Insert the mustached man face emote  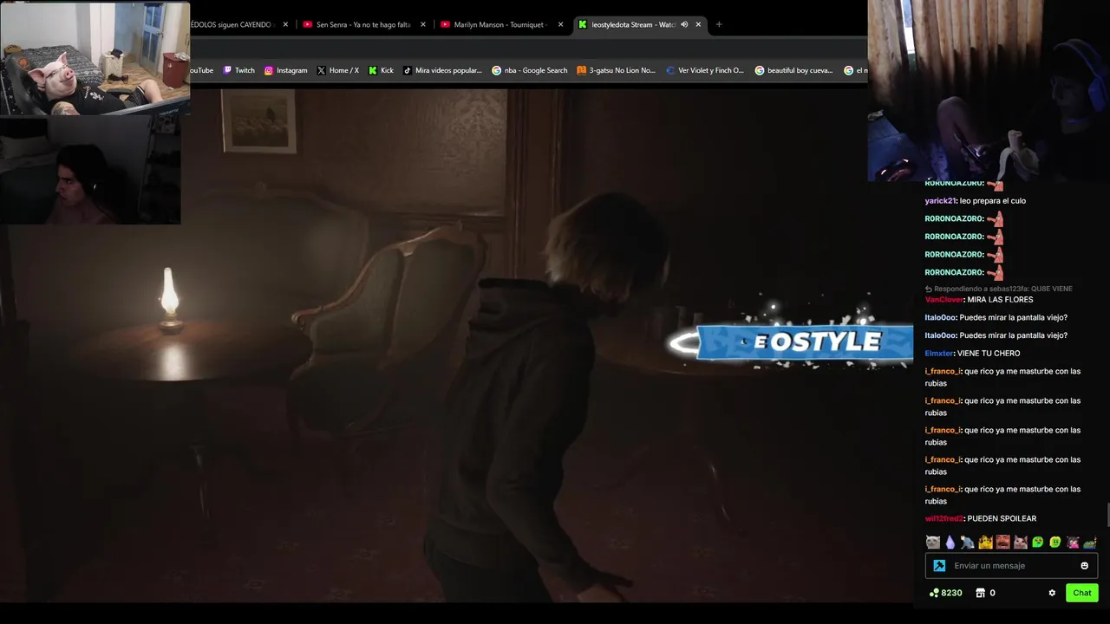coord(1002,543)
